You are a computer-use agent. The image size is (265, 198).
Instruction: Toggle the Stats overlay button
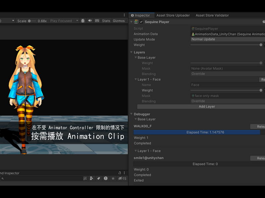point(106,21)
